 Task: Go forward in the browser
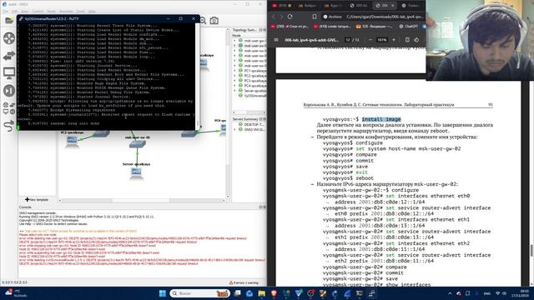(282, 17)
